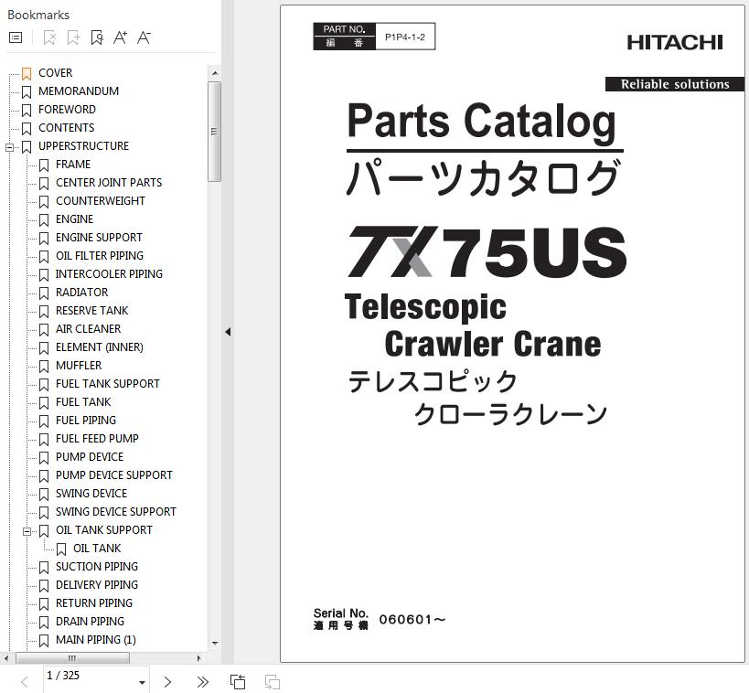This screenshot has width=749, height=693.
Task: Hide the bookmarks panel with the arrow
Action: [228, 332]
